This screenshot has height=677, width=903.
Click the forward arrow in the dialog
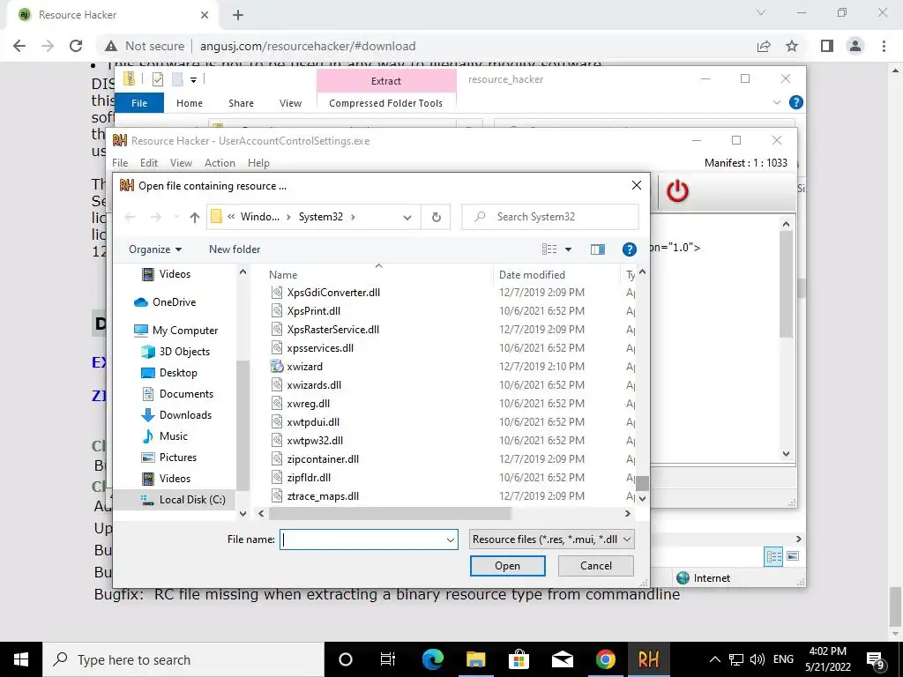point(155,217)
